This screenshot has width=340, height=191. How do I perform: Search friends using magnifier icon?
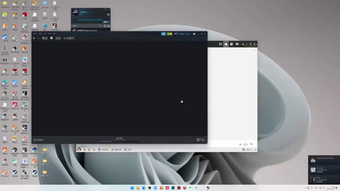pyautogui.click(x=100, y=26)
